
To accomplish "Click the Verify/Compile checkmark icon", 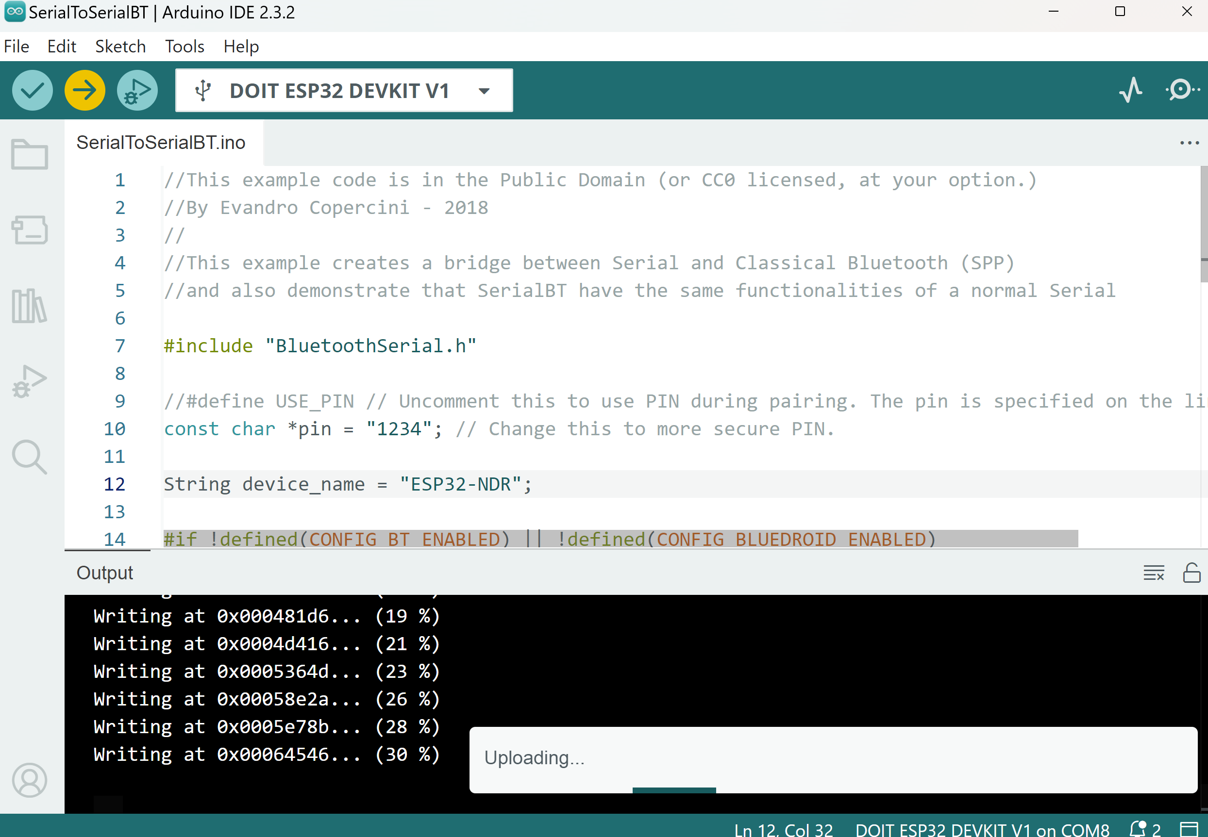I will (x=31, y=90).
